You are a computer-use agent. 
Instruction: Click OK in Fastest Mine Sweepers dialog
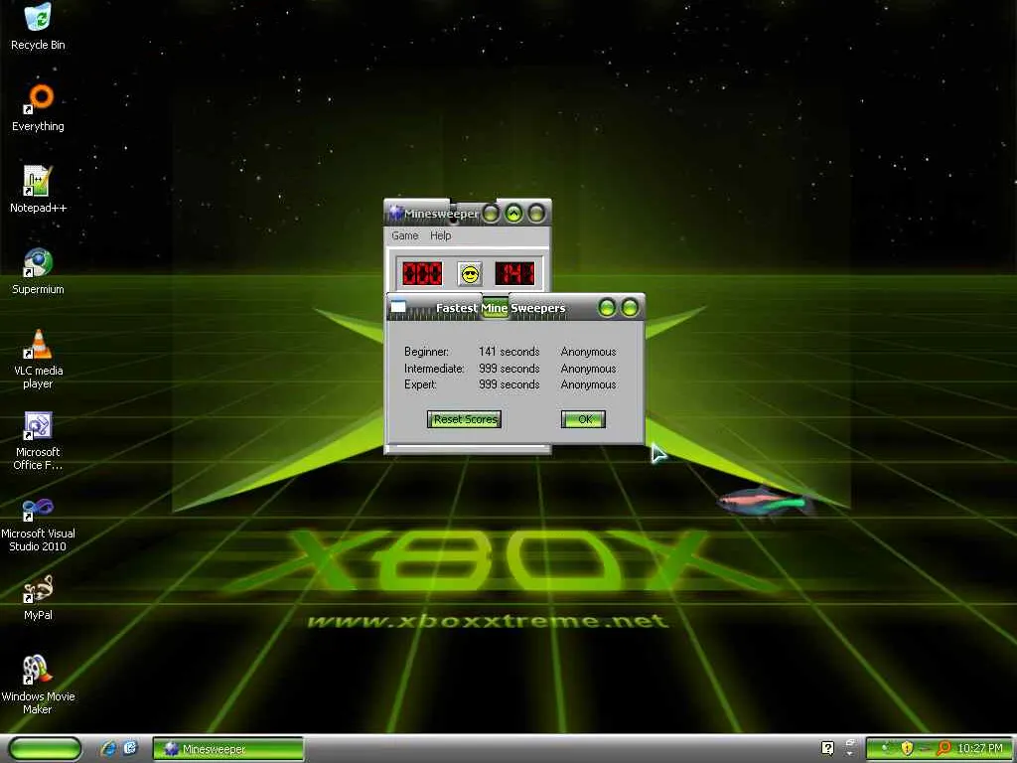pyautogui.click(x=584, y=419)
